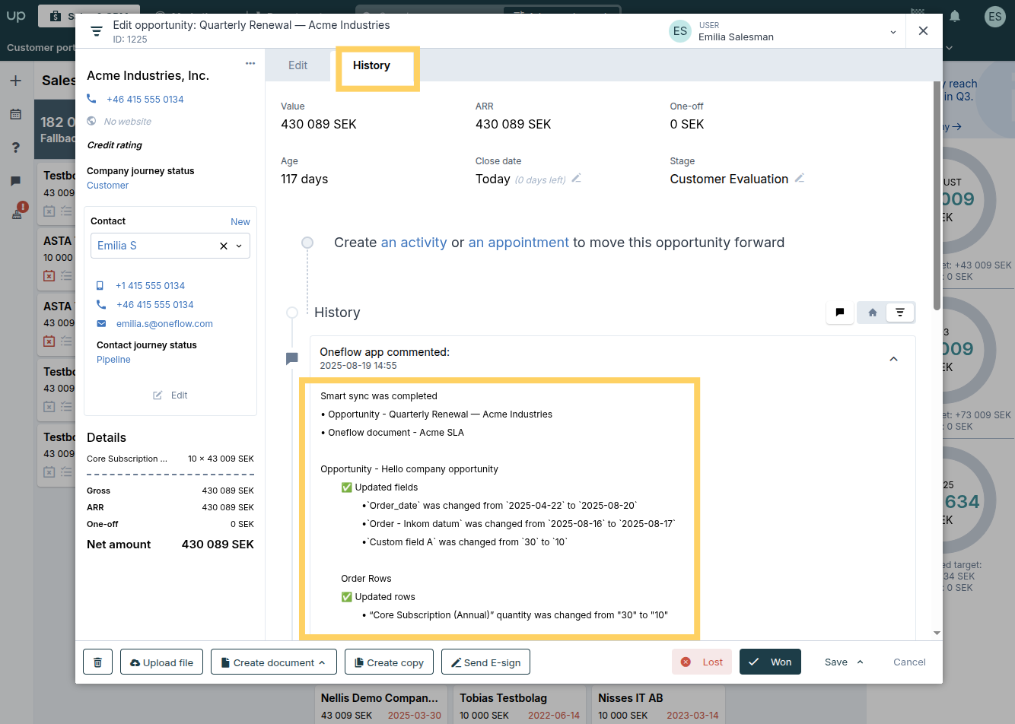Viewport: 1015px width, 724px height.
Task: Call company phone +46 415 555 0134
Action: [x=145, y=100]
